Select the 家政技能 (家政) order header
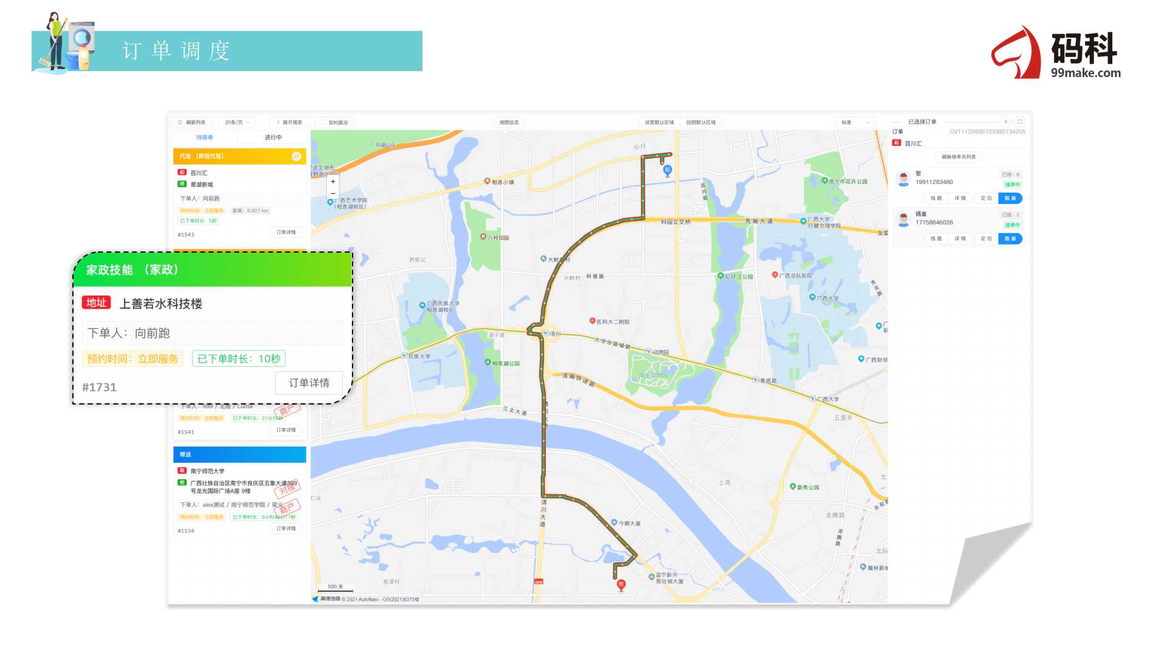 (213, 270)
